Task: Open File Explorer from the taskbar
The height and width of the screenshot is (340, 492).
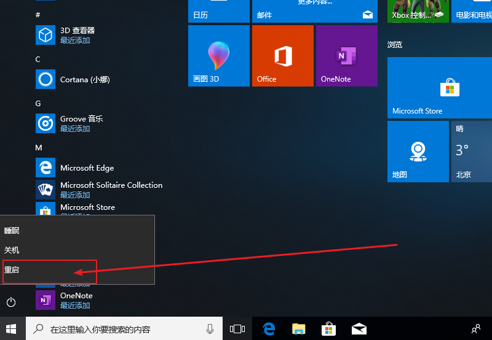Action: (x=299, y=329)
